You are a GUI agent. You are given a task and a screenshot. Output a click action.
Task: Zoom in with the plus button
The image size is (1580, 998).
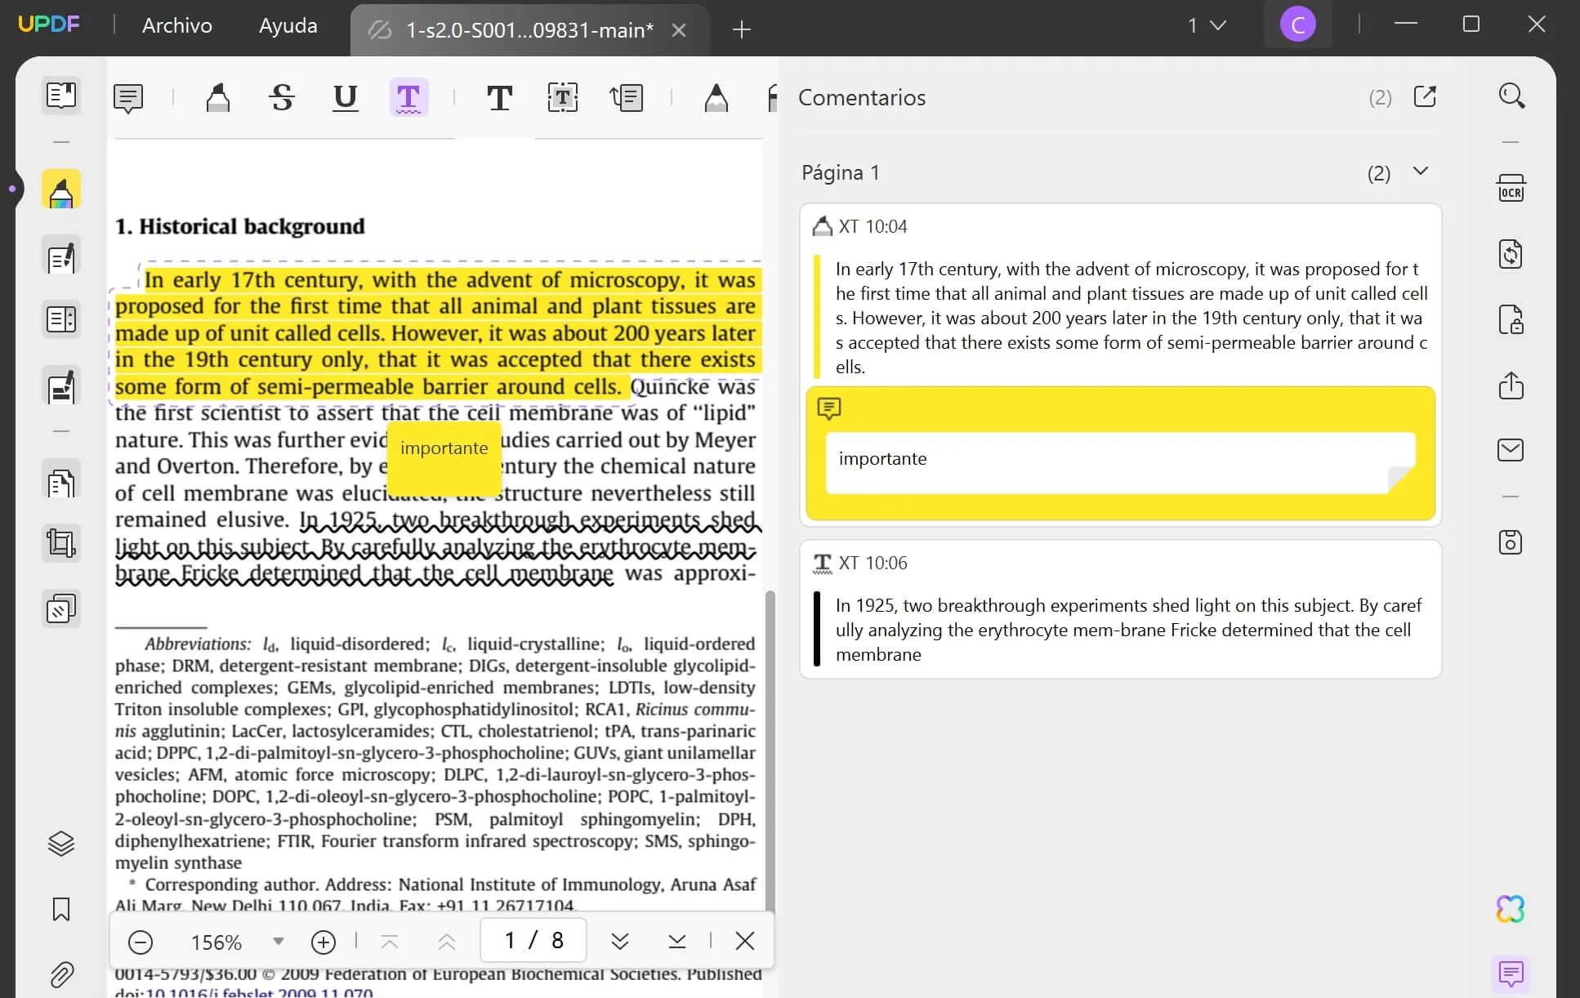pos(324,942)
